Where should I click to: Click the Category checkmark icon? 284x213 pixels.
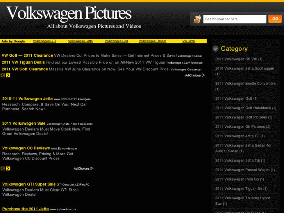216,48
